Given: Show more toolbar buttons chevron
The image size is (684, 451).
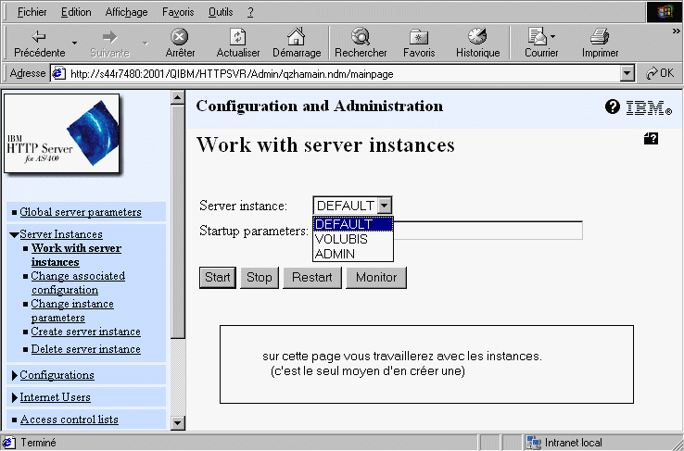Looking at the screenshot, I should tap(677, 31).
